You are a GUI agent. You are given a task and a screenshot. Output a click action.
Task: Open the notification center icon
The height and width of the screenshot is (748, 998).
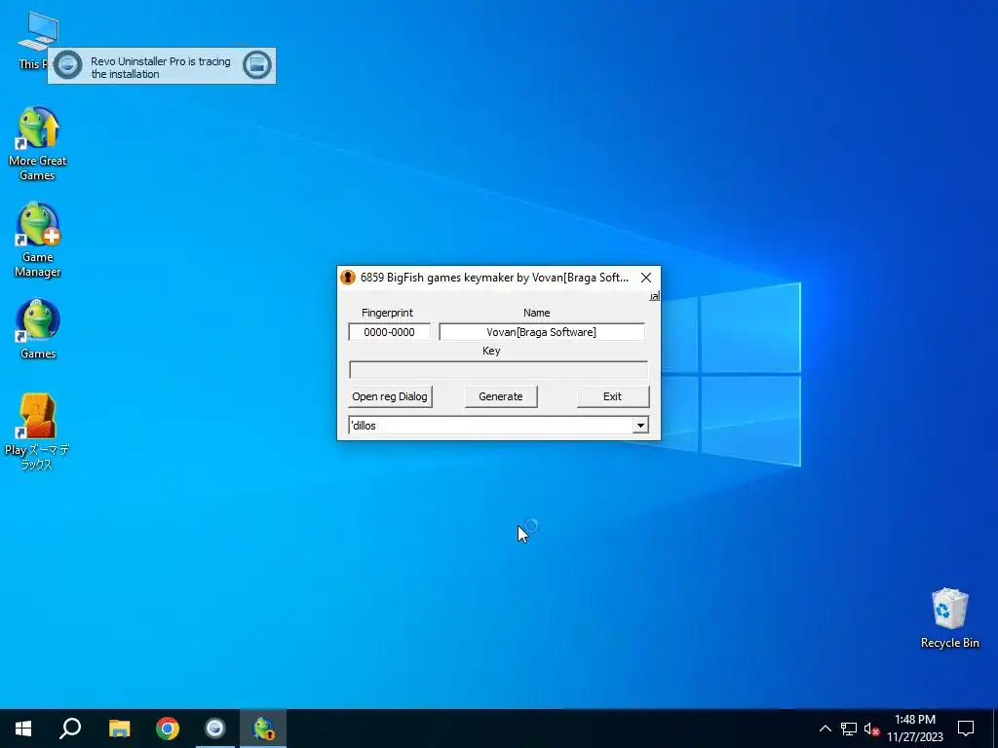tap(966, 729)
